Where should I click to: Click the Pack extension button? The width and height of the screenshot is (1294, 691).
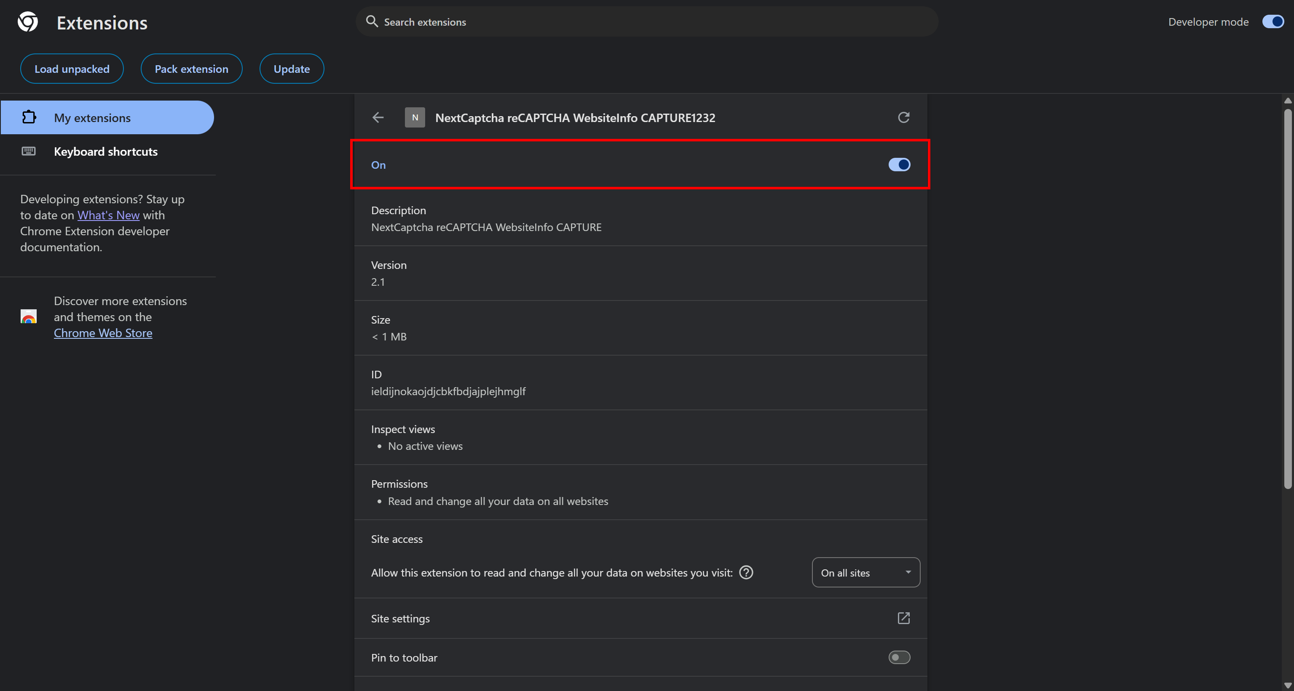pyautogui.click(x=191, y=69)
